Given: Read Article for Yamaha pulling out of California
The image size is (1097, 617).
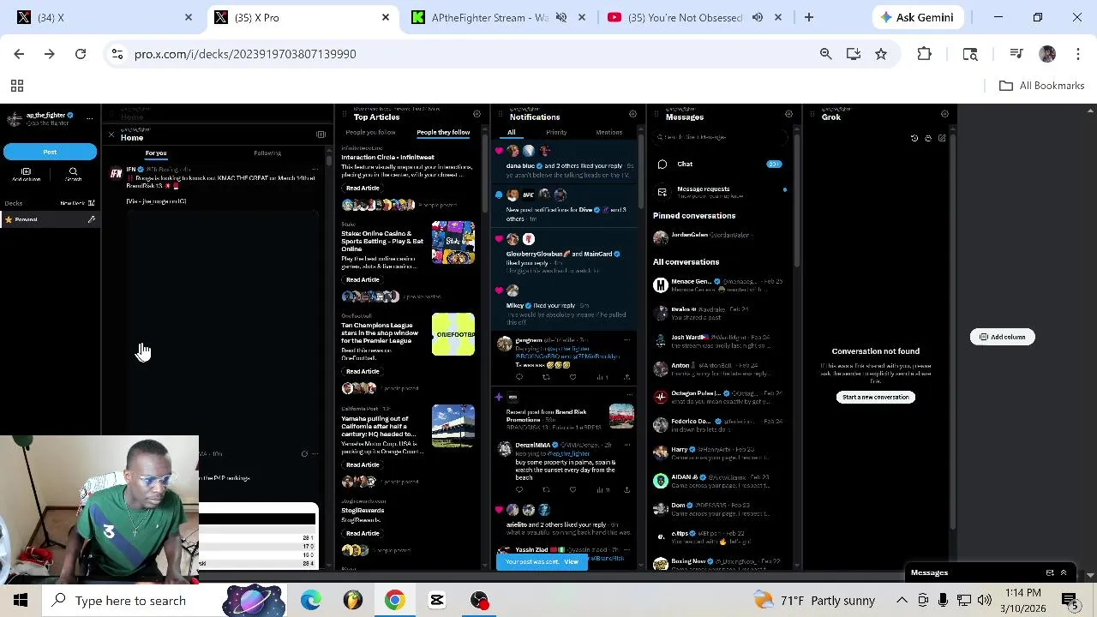Looking at the screenshot, I should tap(363, 464).
